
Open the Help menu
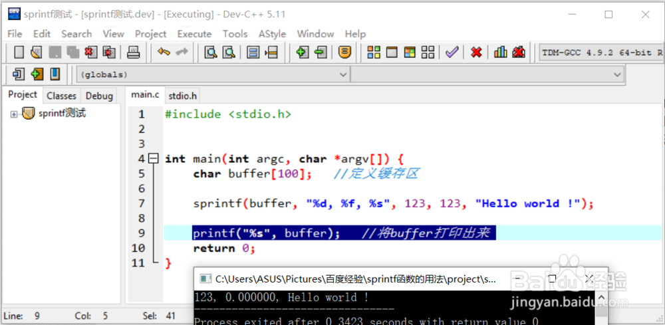355,34
